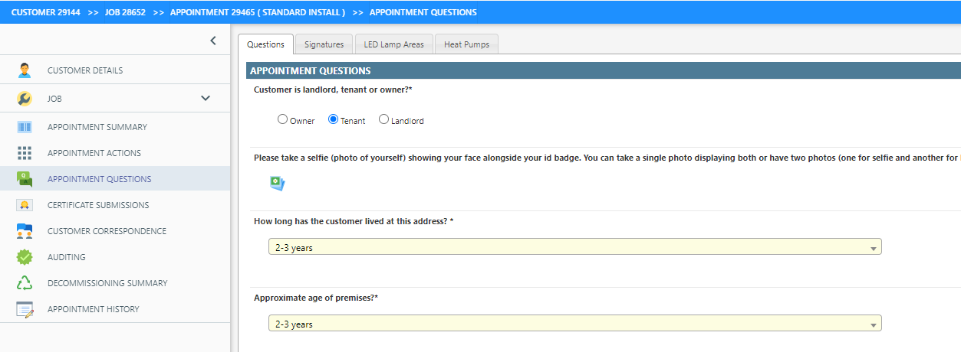This screenshot has height=352, width=961.
Task: Collapse the sidebar with the left arrow
Action: pos(213,41)
